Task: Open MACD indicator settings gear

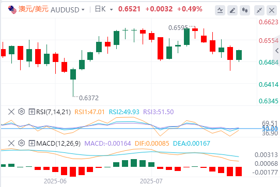Action: click(21, 143)
